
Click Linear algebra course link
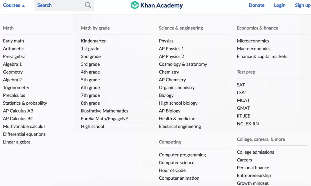click(x=17, y=142)
